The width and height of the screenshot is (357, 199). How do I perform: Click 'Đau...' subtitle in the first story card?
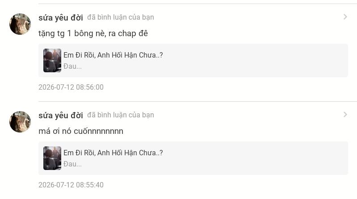pos(72,66)
